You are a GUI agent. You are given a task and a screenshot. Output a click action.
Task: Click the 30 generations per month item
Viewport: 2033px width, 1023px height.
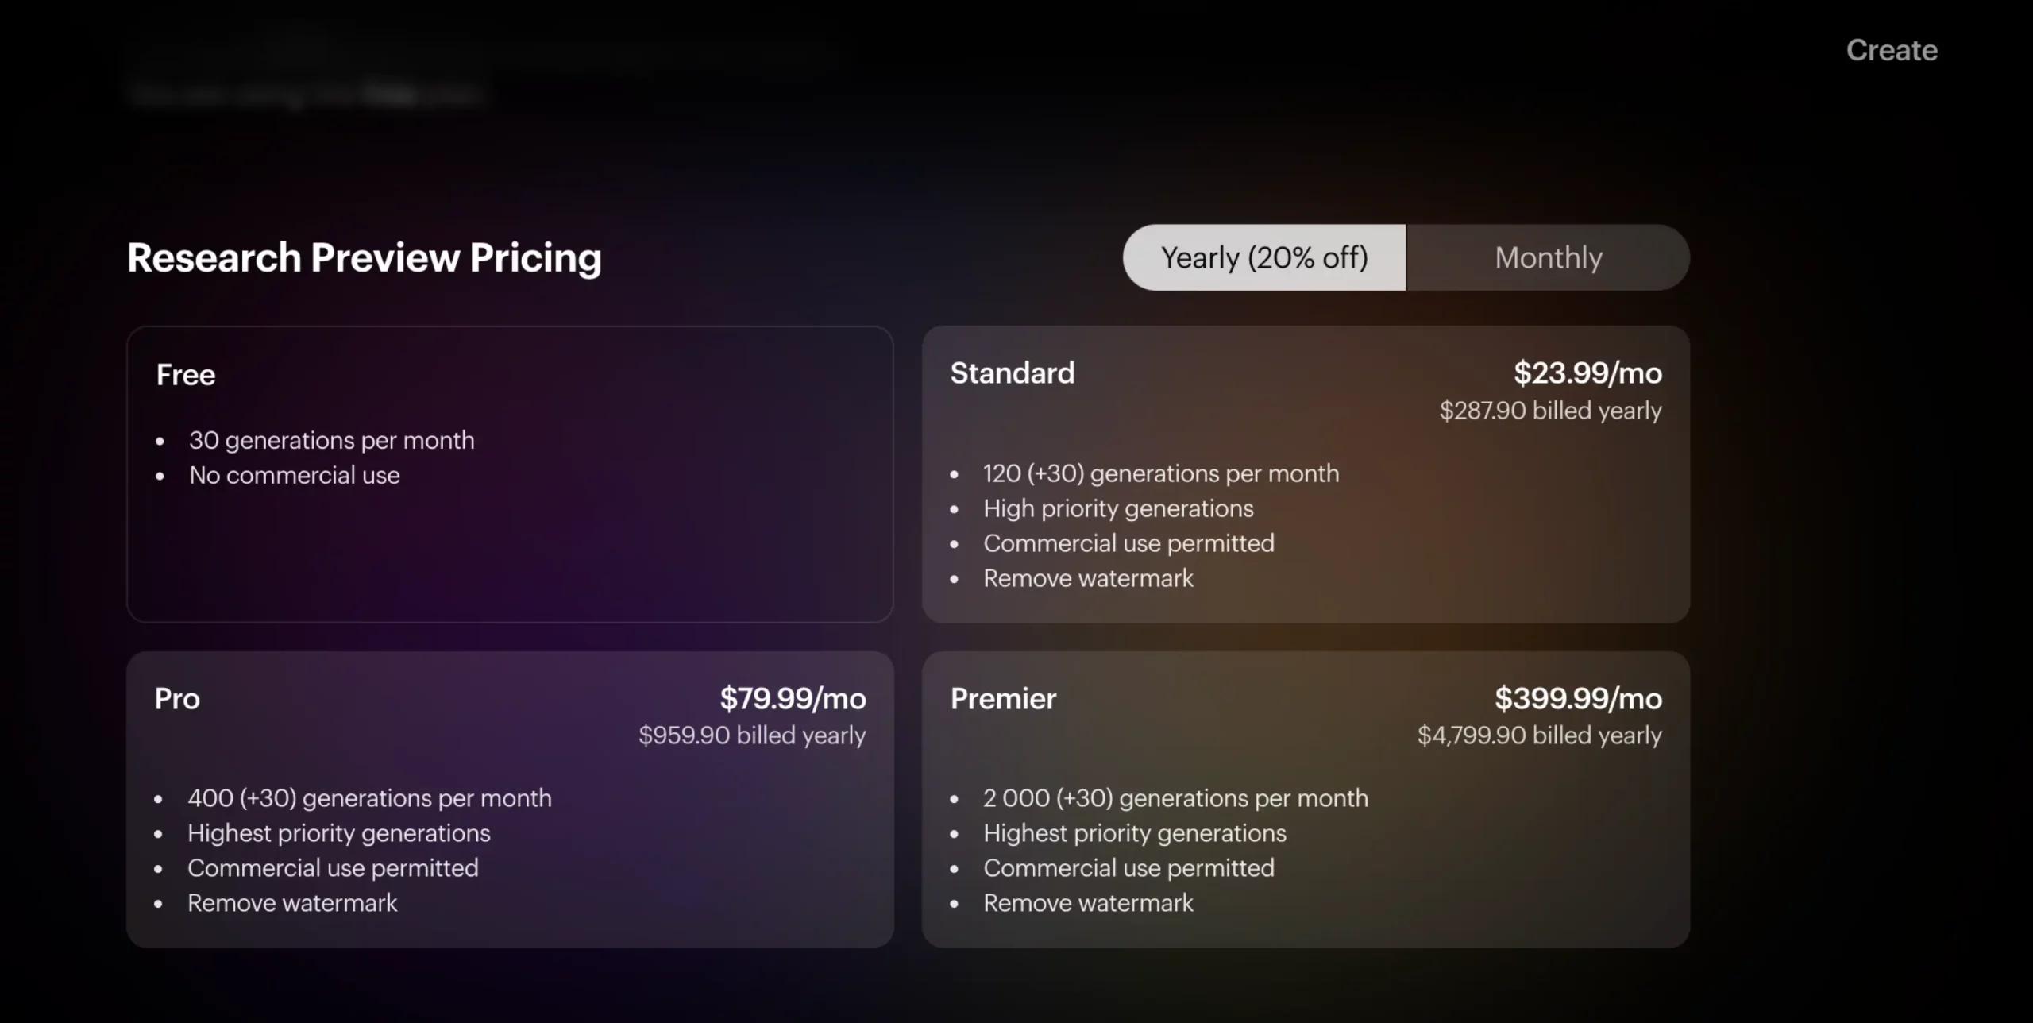coord(331,440)
